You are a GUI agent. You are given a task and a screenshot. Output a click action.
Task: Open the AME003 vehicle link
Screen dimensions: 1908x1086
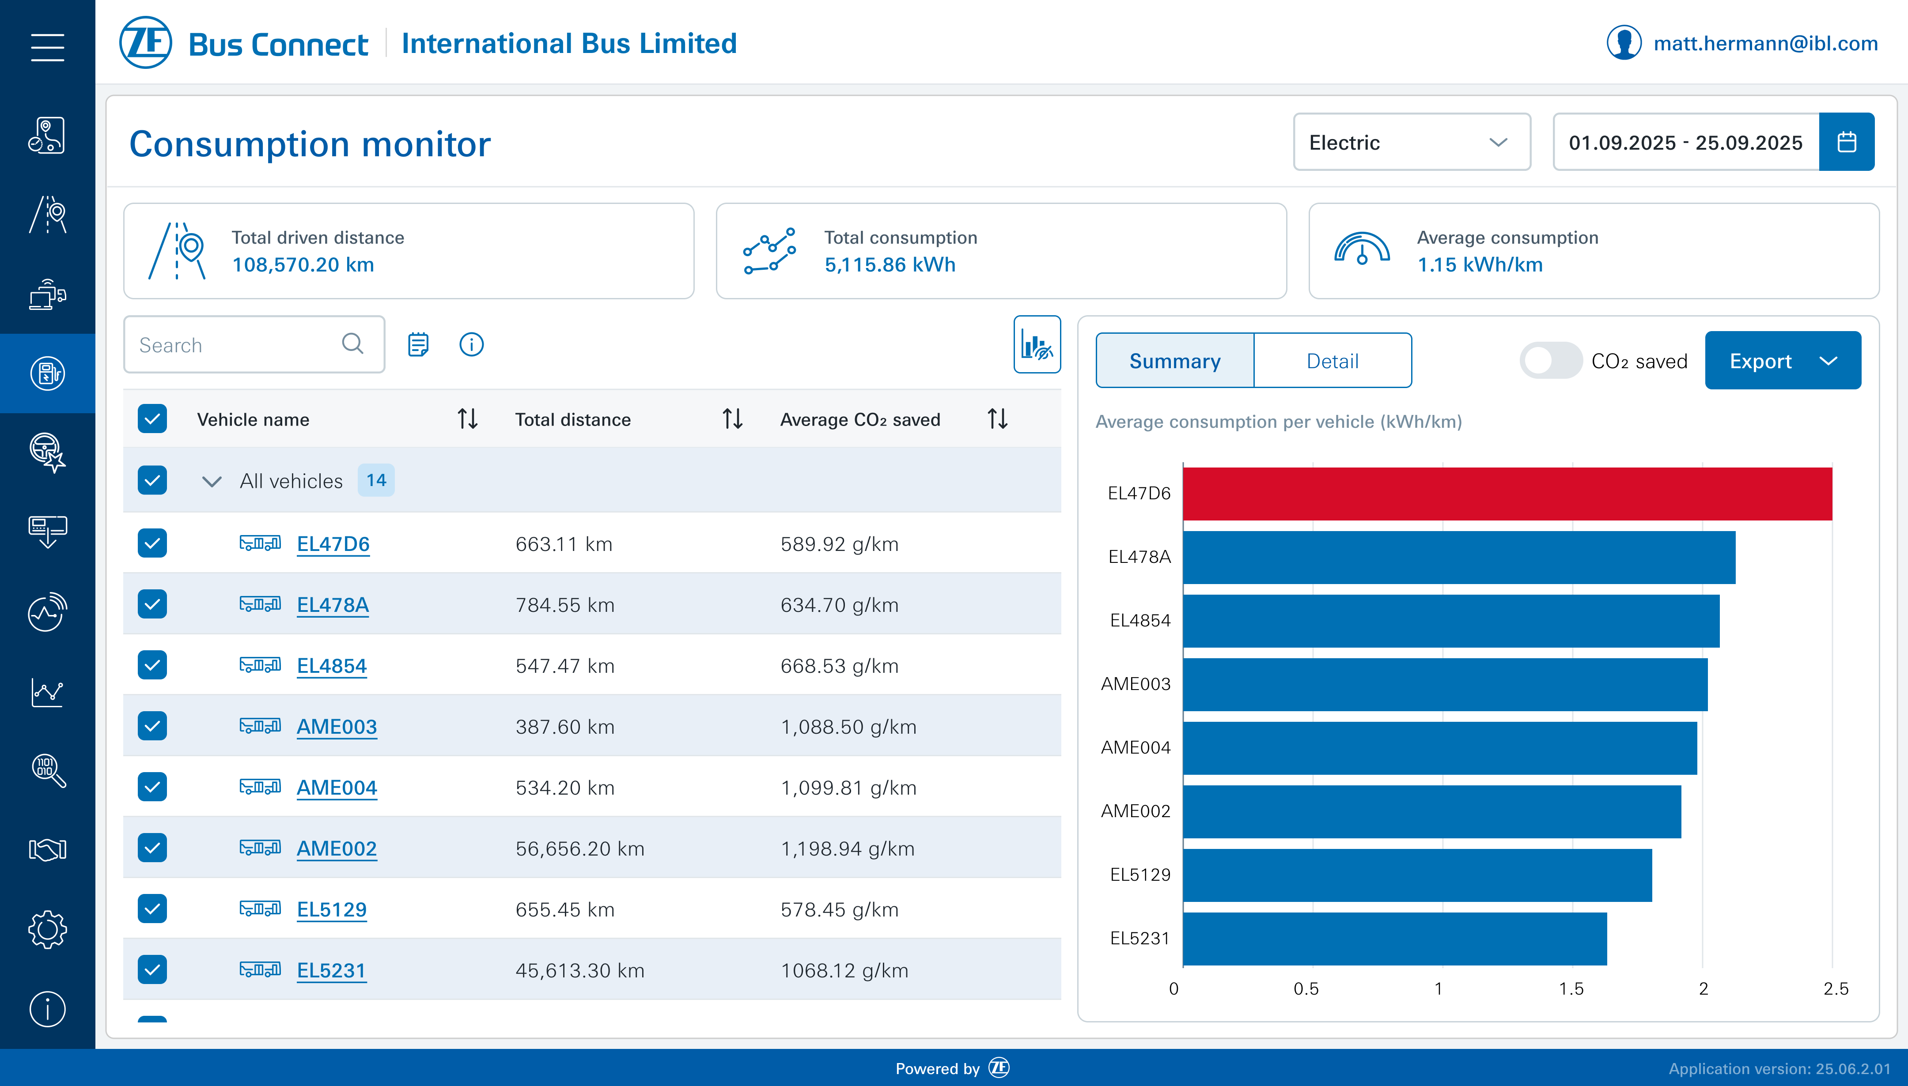tap(337, 727)
